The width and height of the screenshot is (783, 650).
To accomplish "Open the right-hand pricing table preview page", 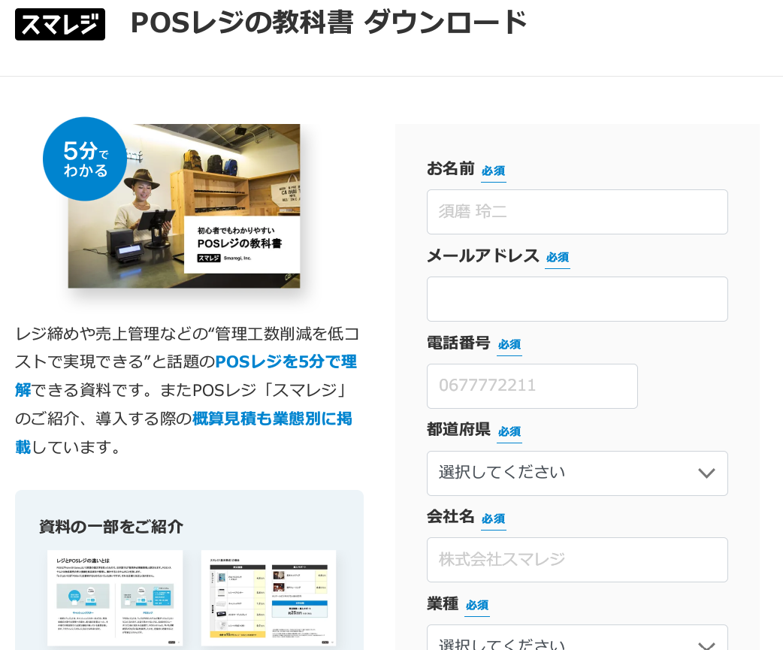I will pyautogui.click(x=268, y=597).
